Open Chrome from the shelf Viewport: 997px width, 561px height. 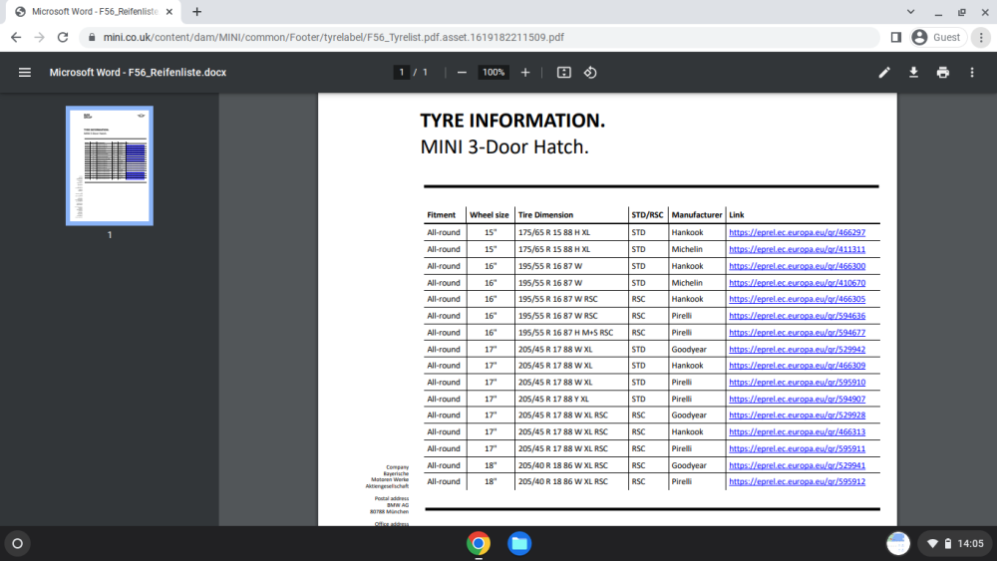479,544
